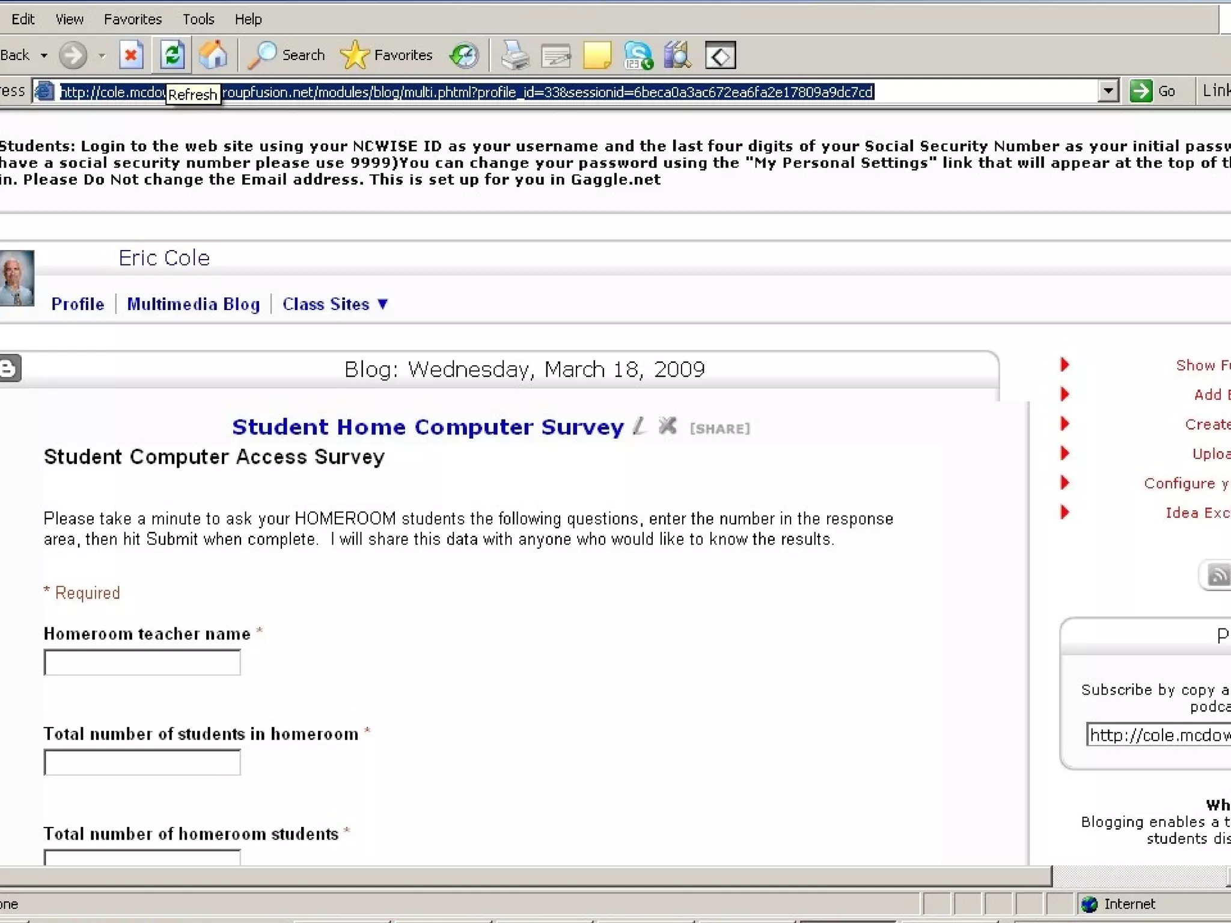Image resolution: width=1231 pixels, height=923 pixels.
Task: Click the Stop loading icon
Action: pyautogui.click(x=131, y=55)
